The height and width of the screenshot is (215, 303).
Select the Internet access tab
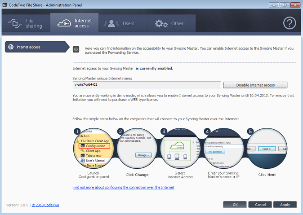pos(74,23)
